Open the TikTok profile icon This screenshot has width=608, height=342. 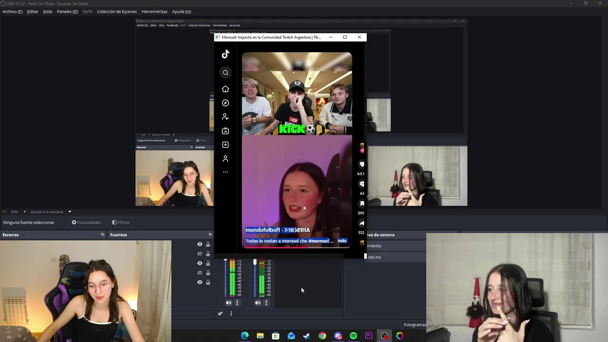[x=226, y=159]
